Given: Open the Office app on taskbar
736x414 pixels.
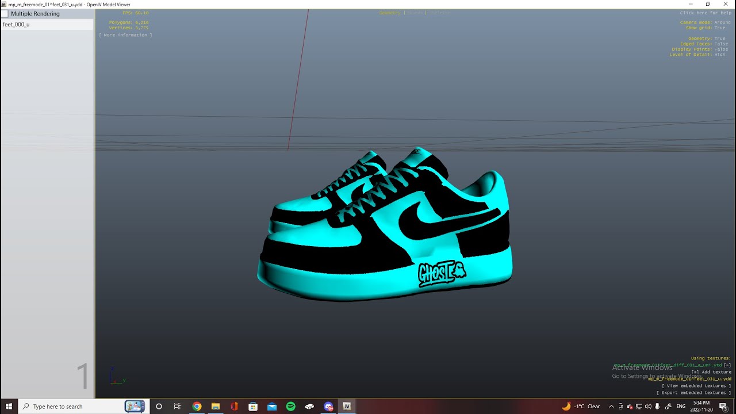Looking at the screenshot, I should pos(234,407).
